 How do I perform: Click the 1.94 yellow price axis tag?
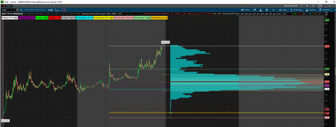coord(326,74)
